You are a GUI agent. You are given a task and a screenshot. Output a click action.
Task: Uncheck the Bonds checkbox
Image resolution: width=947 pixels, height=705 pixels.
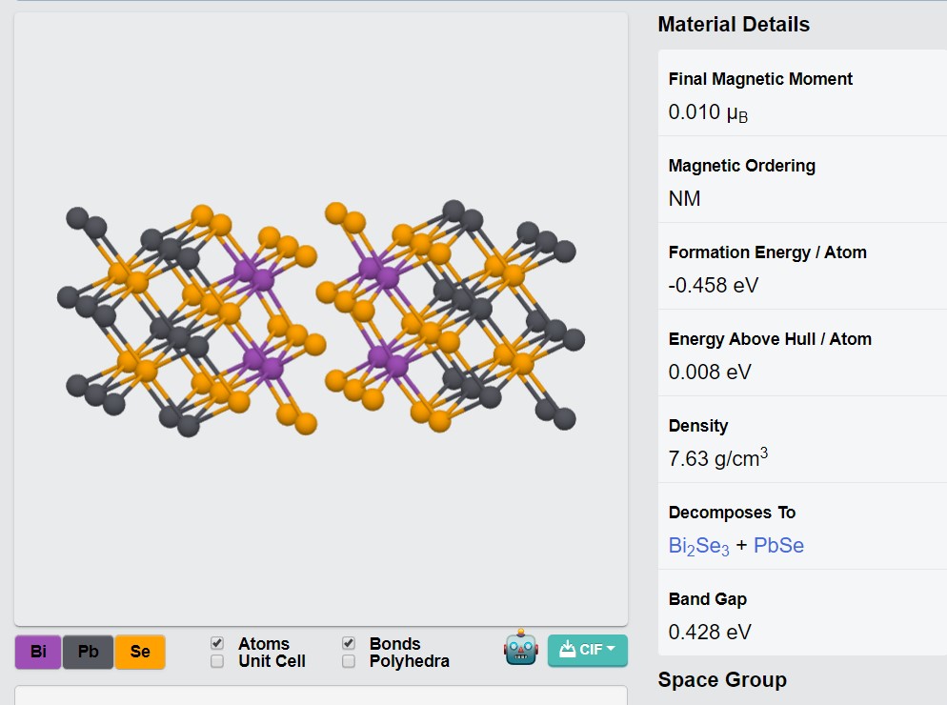point(349,643)
